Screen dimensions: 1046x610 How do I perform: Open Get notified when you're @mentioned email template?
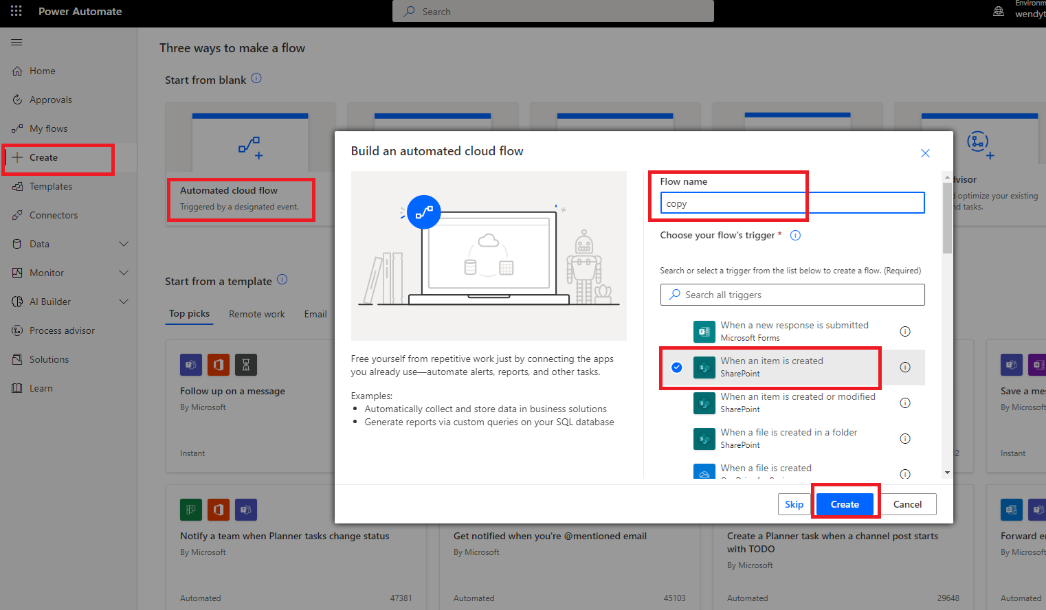569,547
